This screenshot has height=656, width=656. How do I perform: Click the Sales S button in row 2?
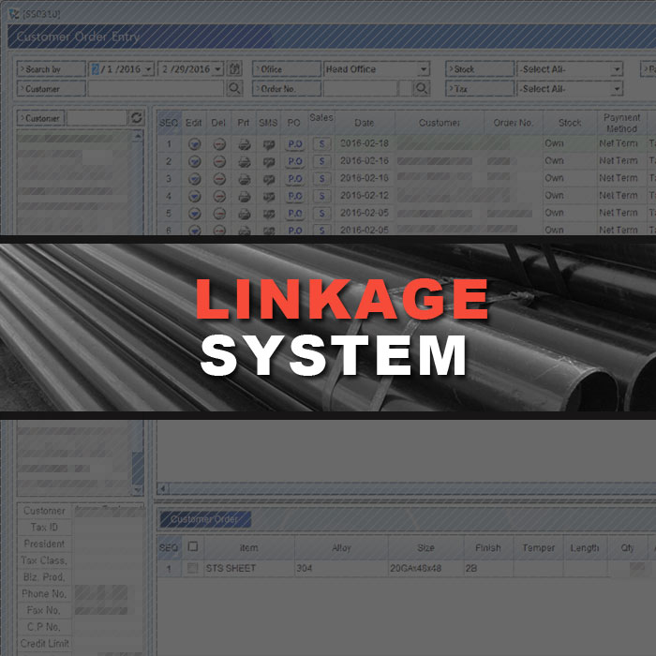click(321, 161)
